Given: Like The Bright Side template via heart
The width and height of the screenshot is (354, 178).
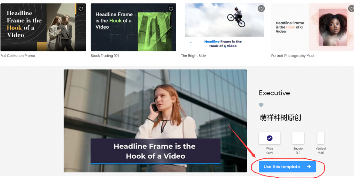Looking at the screenshot, I should pos(261,9).
